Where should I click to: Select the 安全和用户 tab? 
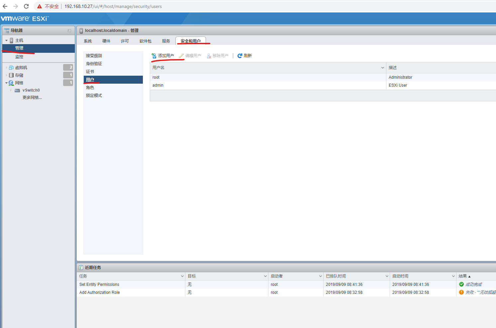point(191,41)
